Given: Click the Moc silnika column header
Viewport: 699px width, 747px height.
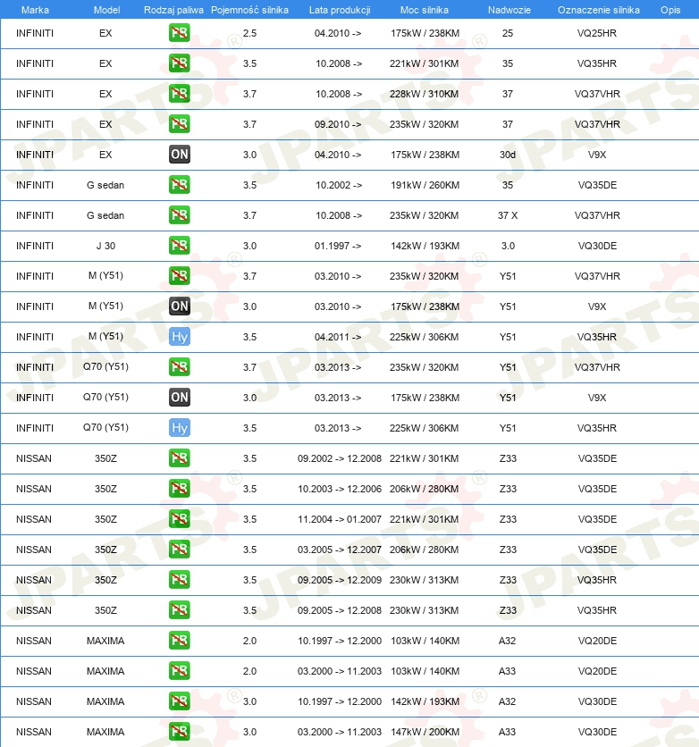Looking at the screenshot, I should pos(424,10).
